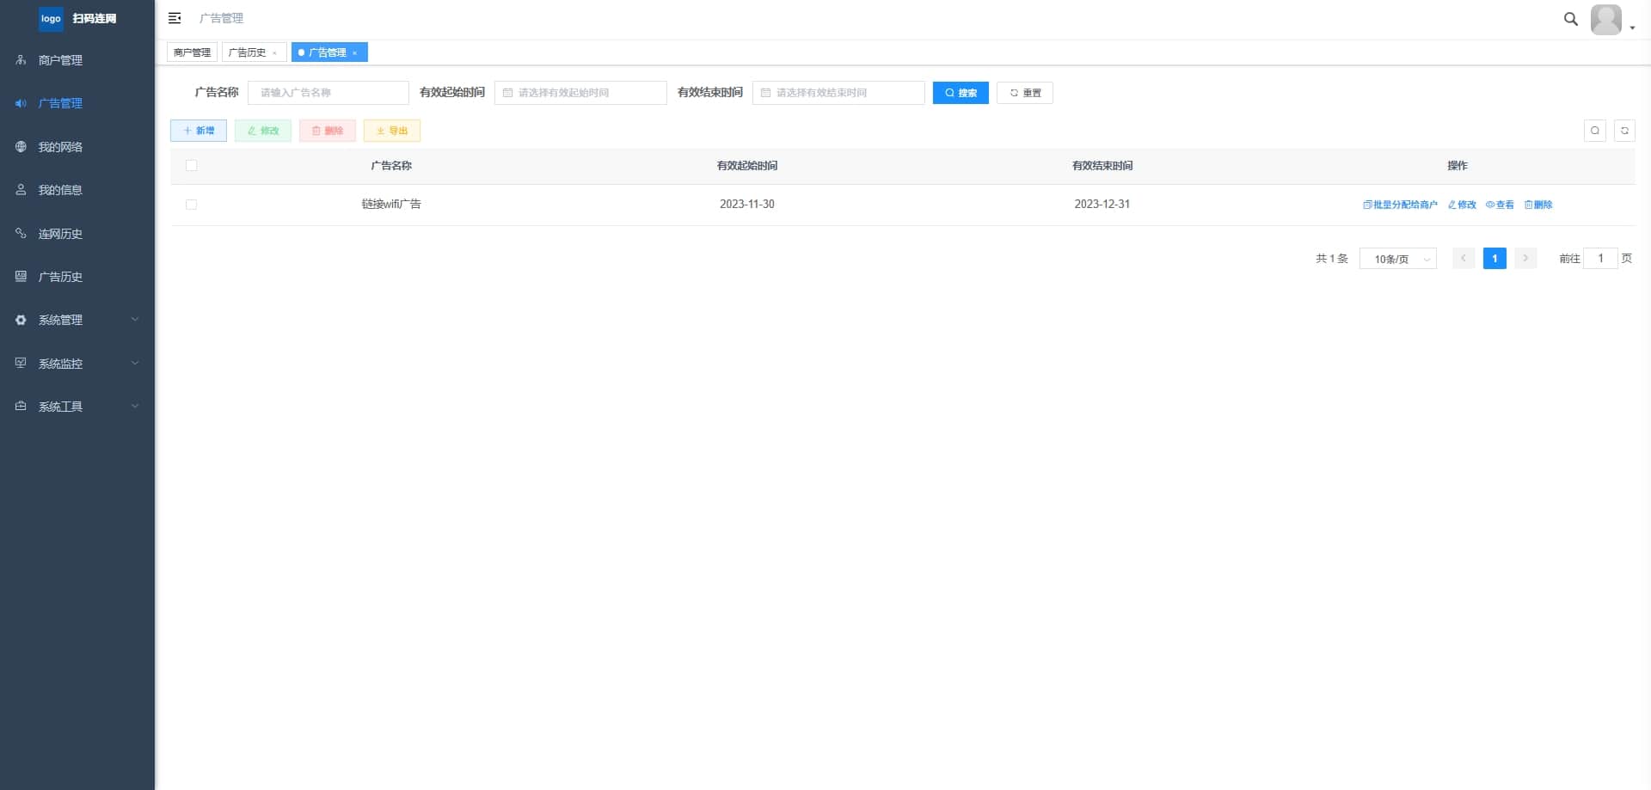Click the 修改 link in the 链接wifi广告 row
Image resolution: width=1651 pixels, height=790 pixels.
[1462, 205]
